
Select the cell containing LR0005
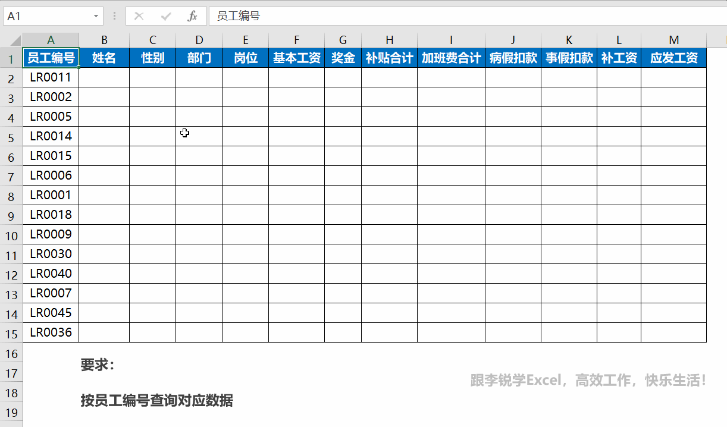pos(51,117)
